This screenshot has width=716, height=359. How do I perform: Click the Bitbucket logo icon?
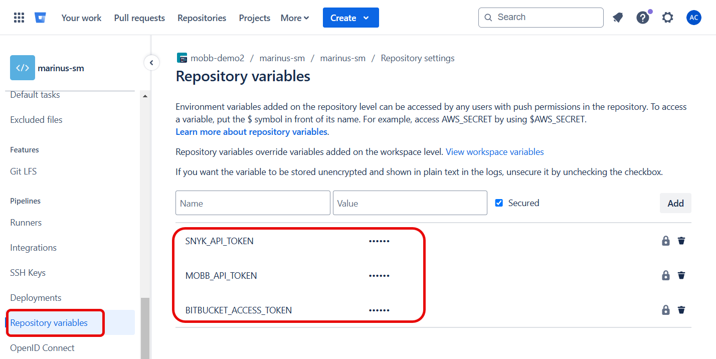[40, 18]
